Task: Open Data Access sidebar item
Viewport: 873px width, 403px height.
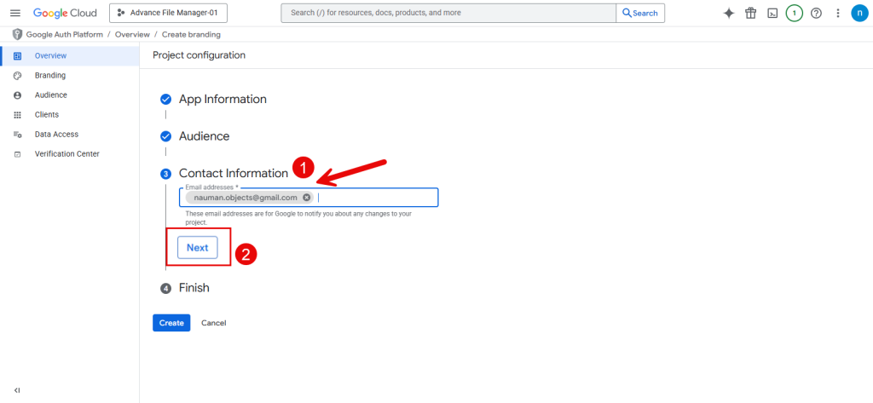Action: pos(56,135)
